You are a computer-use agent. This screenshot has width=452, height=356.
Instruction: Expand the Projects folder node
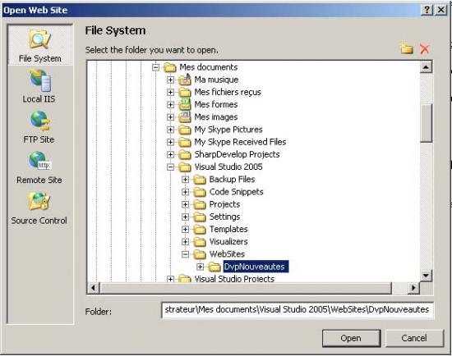point(186,204)
